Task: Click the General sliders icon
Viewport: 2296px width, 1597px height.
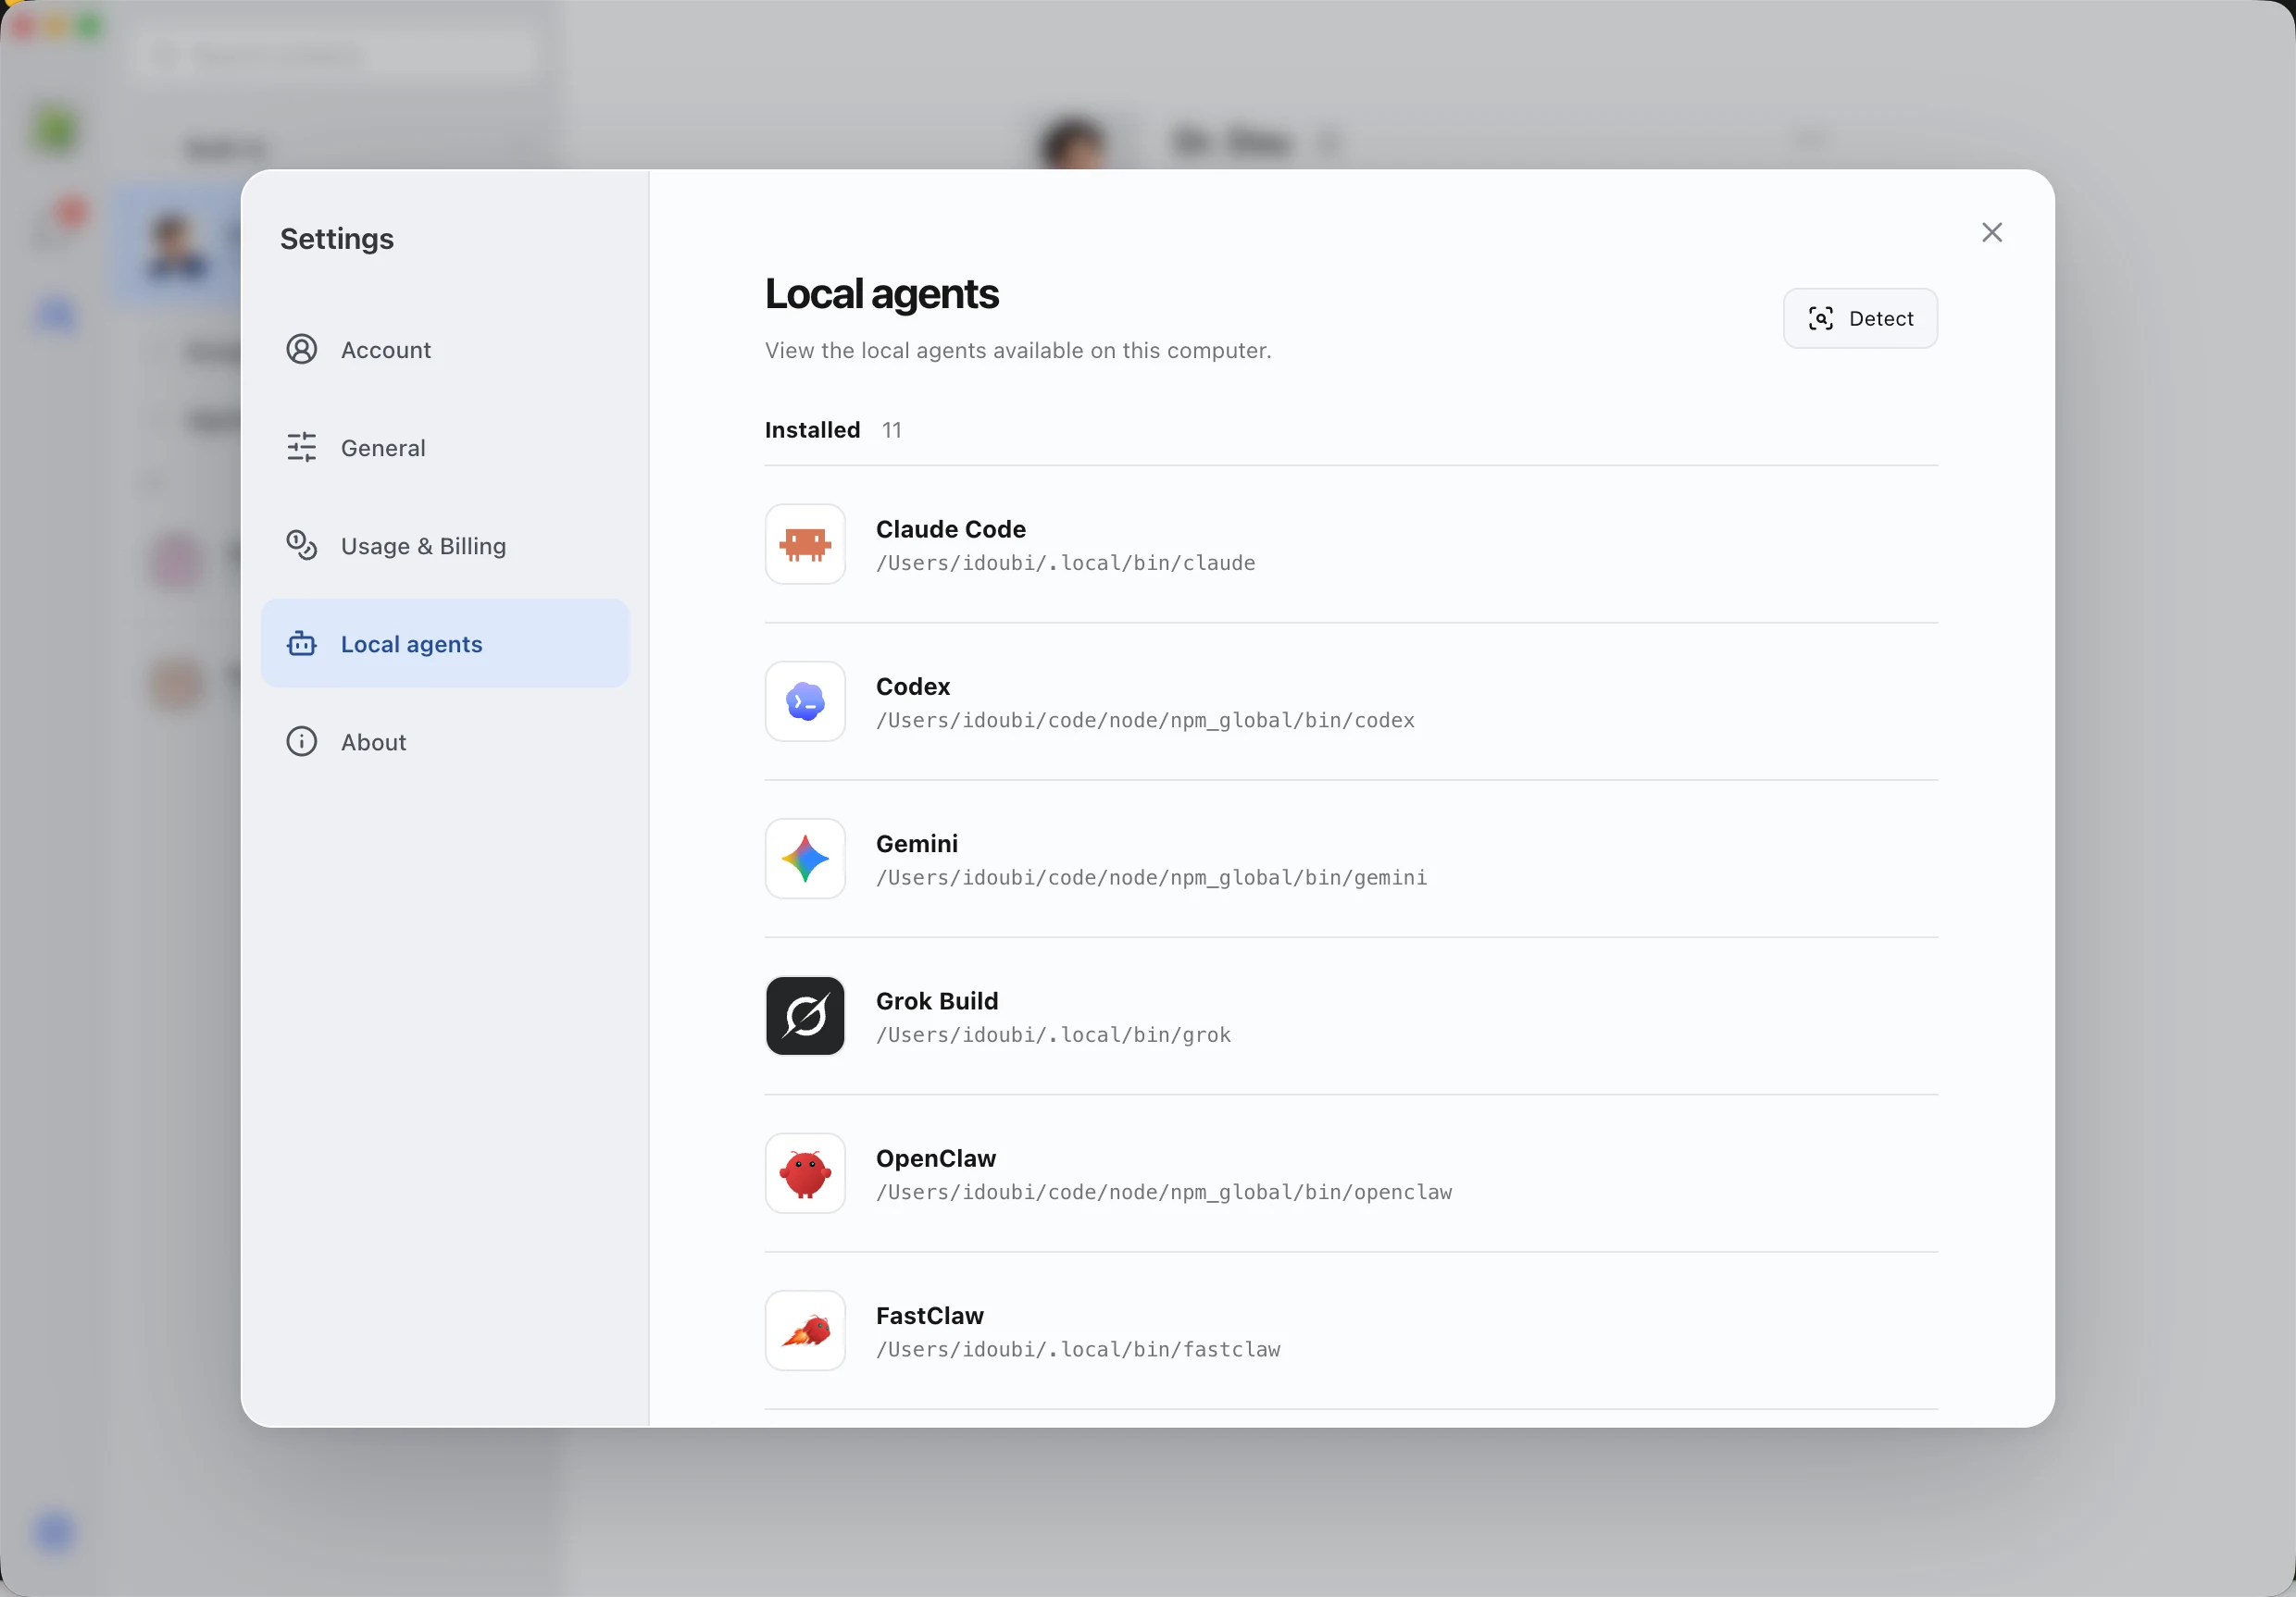Action: pyautogui.click(x=302, y=448)
